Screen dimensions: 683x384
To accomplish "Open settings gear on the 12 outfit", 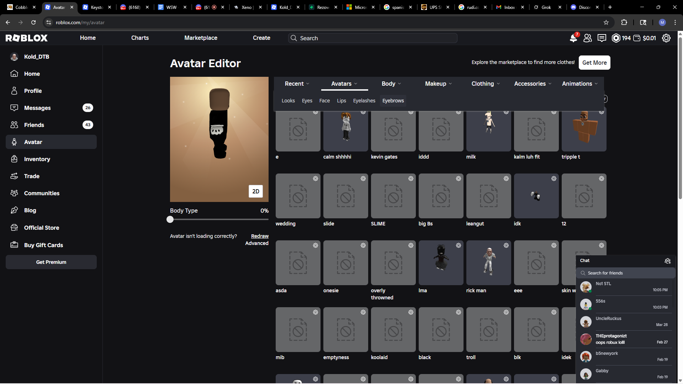I will click(x=602, y=178).
